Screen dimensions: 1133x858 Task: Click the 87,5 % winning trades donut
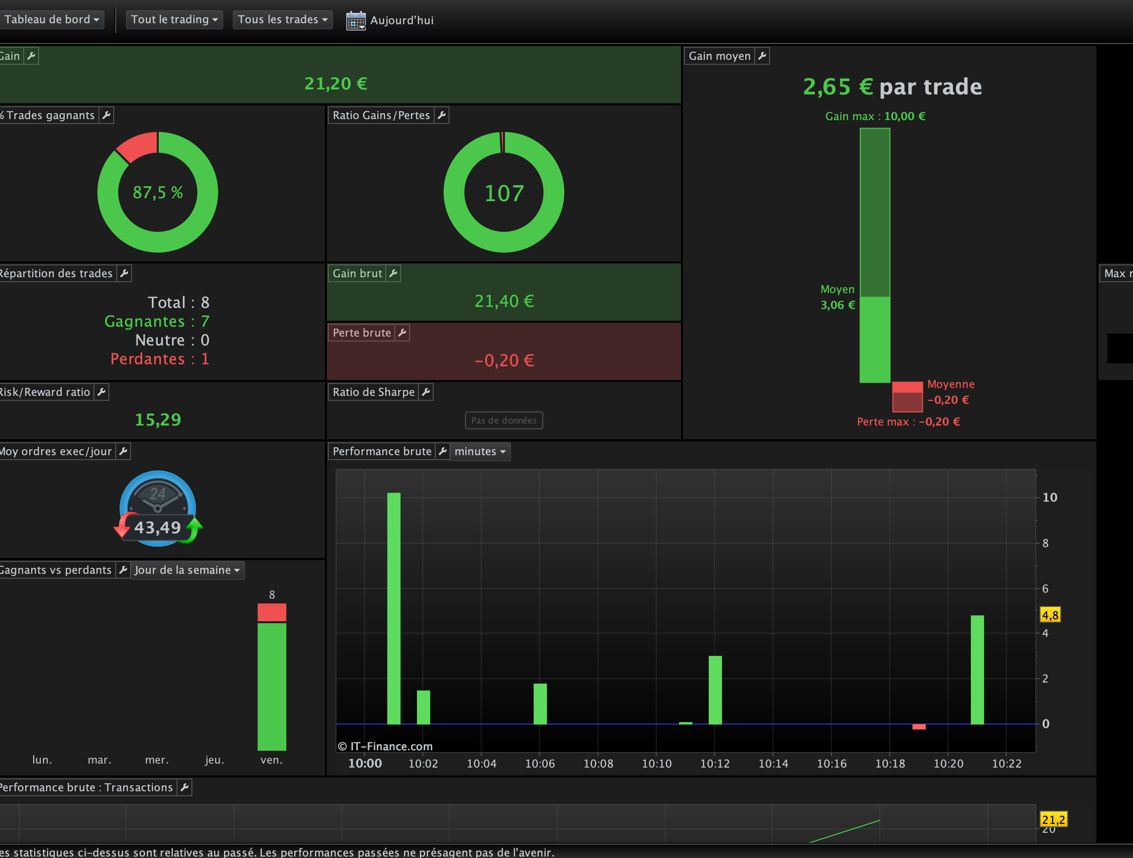[158, 192]
